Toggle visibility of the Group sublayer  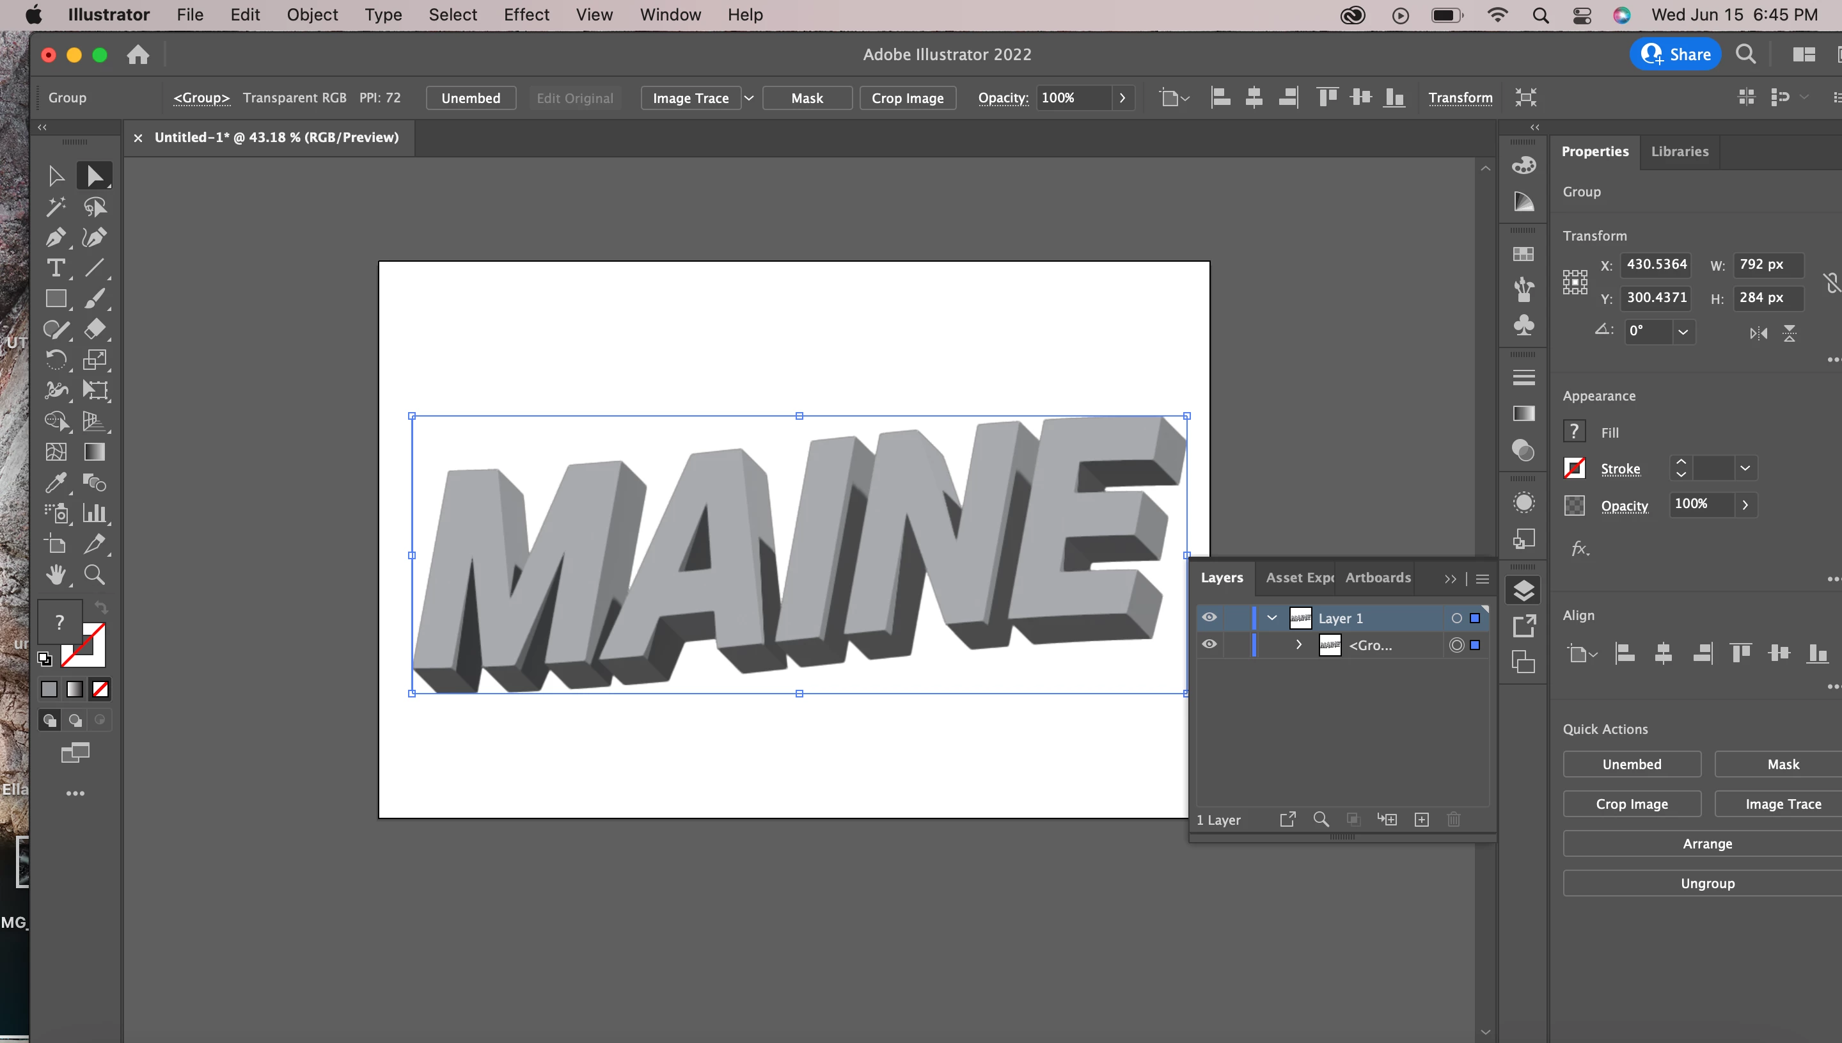[x=1209, y=645]
